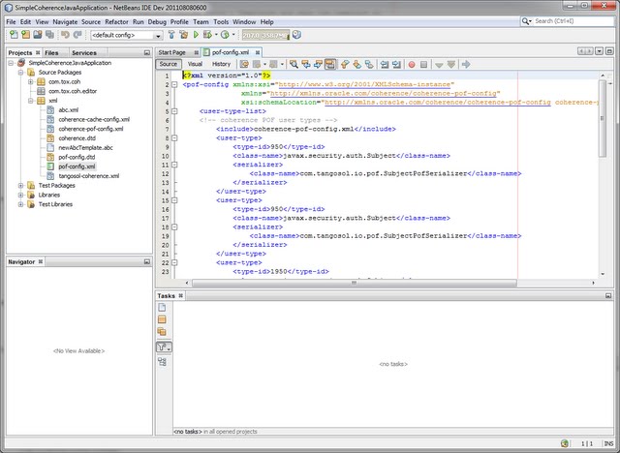Image resolution: width=620 pixels, height=453 pixels.
Task: Switch to Visual editor view
Action: coord(195,64)
